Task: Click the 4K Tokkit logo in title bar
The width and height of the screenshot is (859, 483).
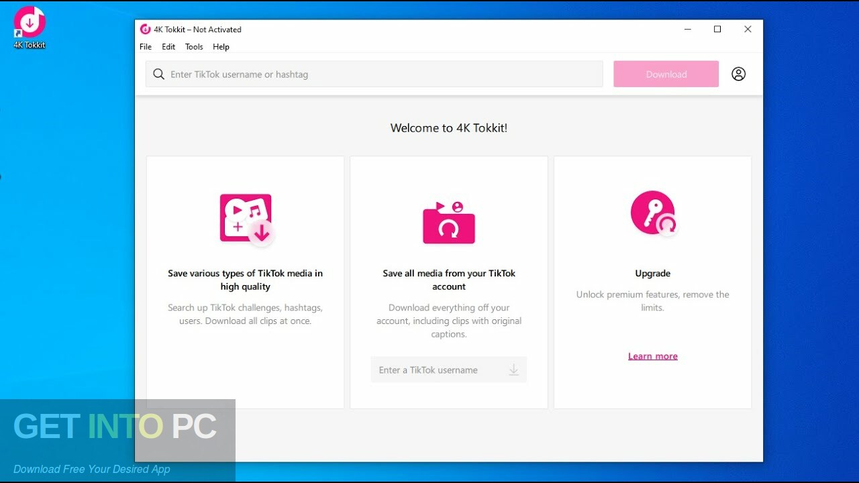Action: coord(145,29)
